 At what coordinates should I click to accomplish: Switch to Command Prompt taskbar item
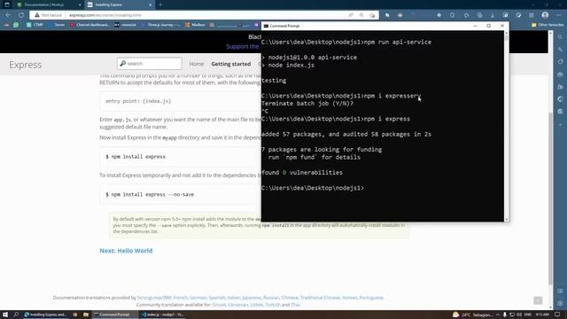115,315
